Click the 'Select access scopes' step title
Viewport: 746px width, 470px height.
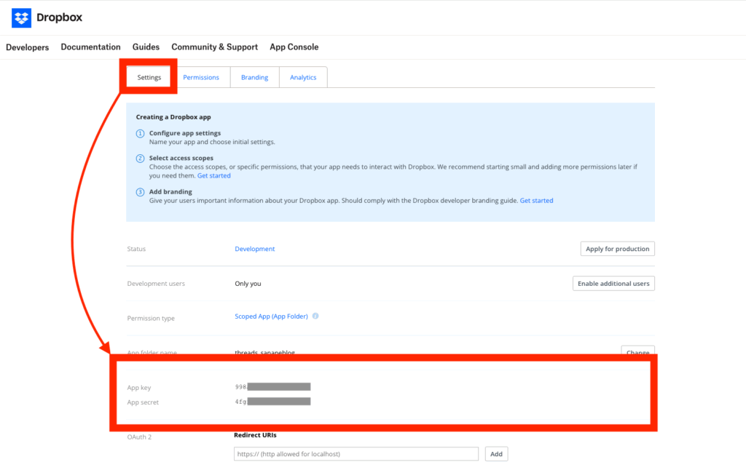181,158
